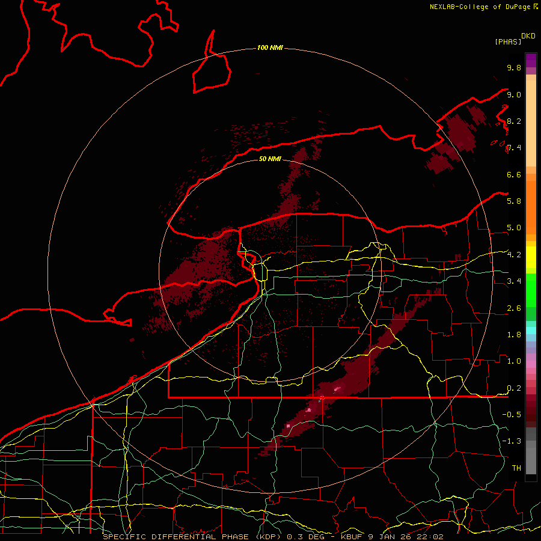Click the 100 NMI range ring label
The width and height of the screenshot is (541, 541).
tap(270, 47)
